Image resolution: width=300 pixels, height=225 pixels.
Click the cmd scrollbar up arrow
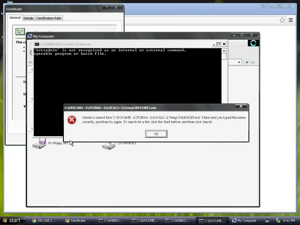point(224,51)
